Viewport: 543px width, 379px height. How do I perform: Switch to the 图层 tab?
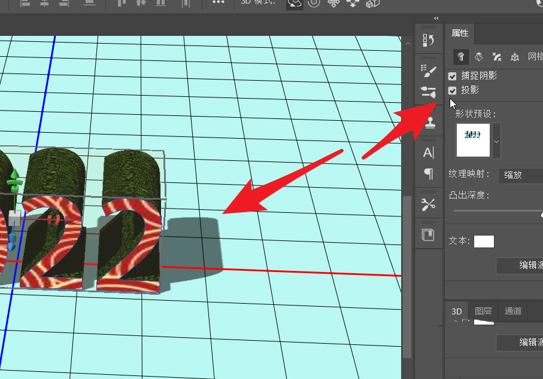(483, 311)
